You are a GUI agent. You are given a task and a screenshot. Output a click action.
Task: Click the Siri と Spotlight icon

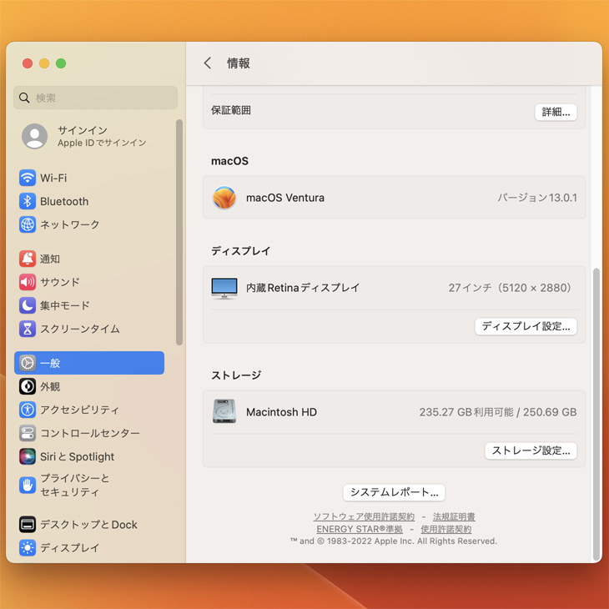(x=28, y=456)
